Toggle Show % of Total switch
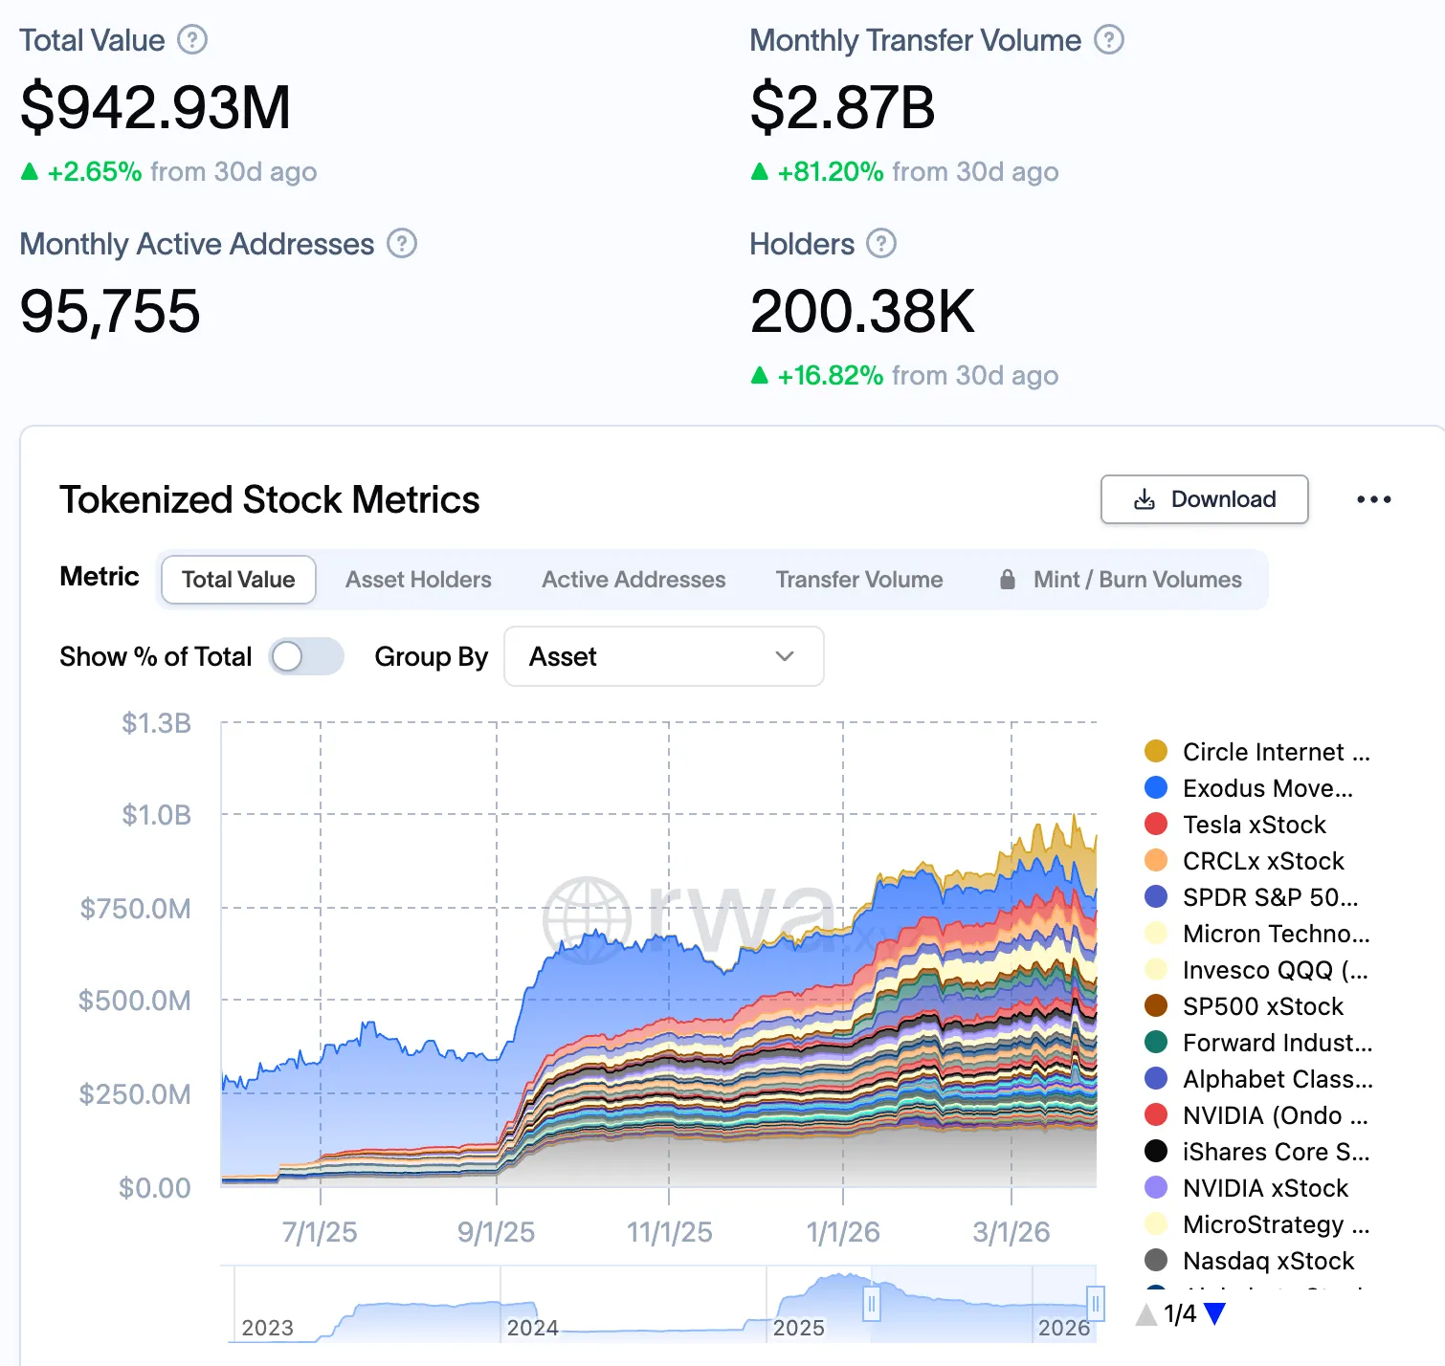The image size is (1445, 1366). [x=305, y=657]
